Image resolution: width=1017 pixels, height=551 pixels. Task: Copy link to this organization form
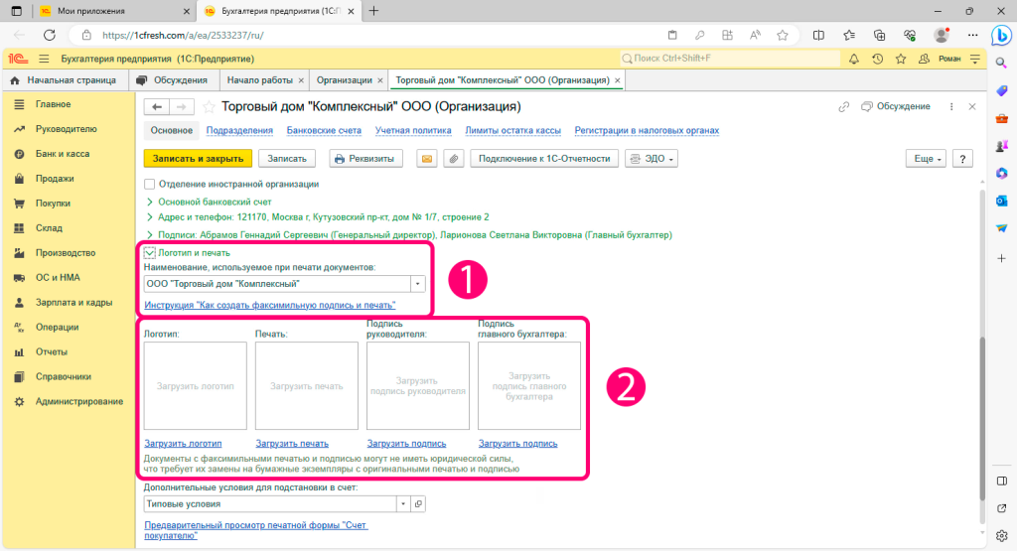click(844, 106)
